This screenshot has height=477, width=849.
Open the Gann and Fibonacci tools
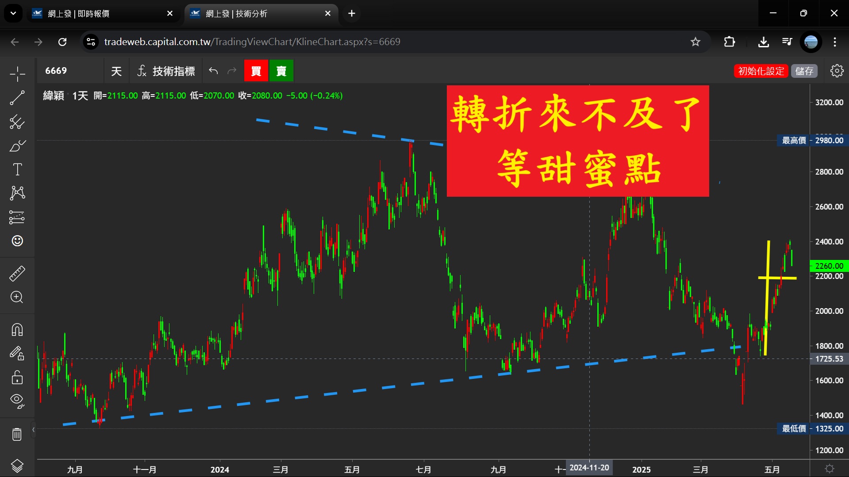pos(17,122)
